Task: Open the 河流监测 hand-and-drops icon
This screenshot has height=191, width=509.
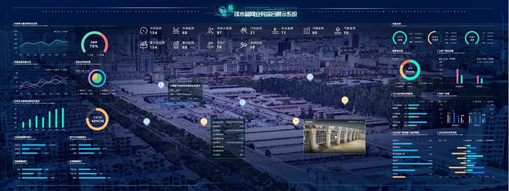Action: pos(244,31)
